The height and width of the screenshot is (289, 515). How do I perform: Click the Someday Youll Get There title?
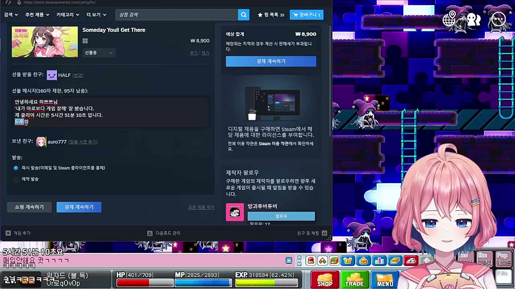click(x=114, y=30)
